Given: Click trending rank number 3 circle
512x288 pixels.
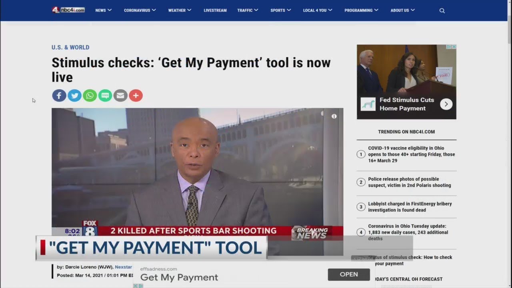Looking at the screenshot, I should pyautogui.click(x=361, y=207).
